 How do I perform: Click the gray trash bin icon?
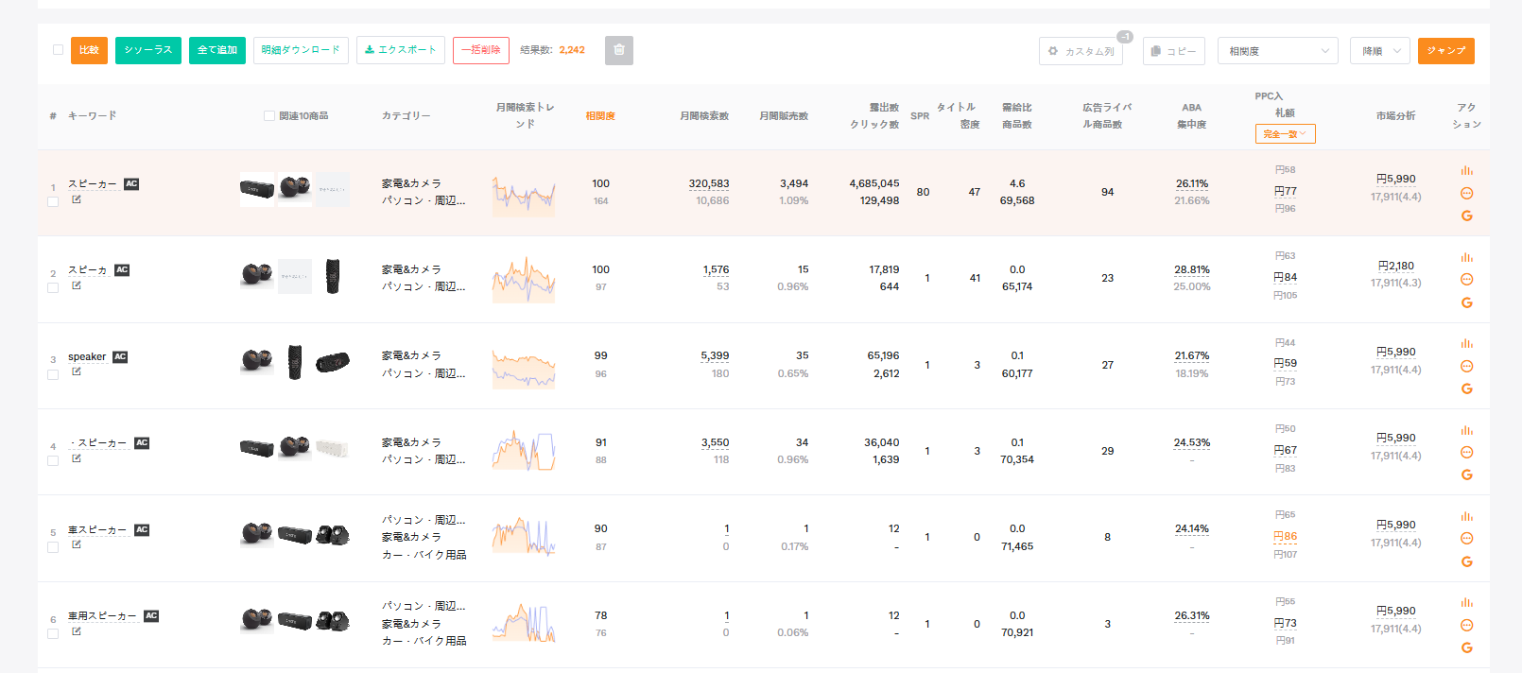pos(619,51)
